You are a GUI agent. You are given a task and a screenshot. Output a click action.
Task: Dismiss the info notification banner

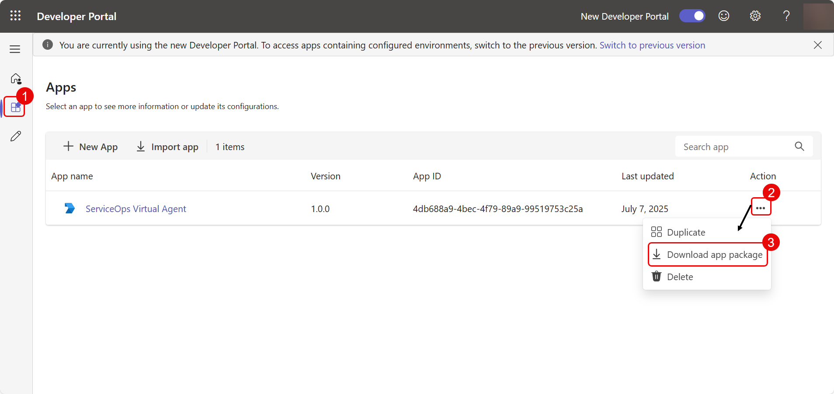[x=817, y=45]
